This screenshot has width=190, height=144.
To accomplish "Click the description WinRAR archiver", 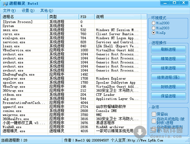I will (x=110, y=127).
